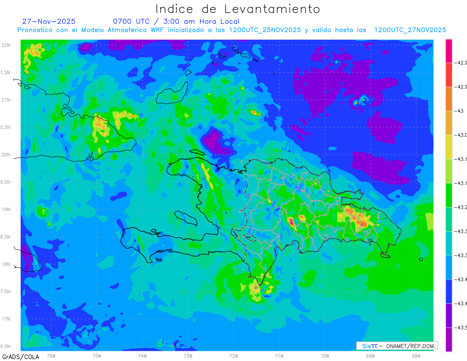Click the "19N" latitude label
This screenshot has height=361, width=467.
(x=6, y=209)
